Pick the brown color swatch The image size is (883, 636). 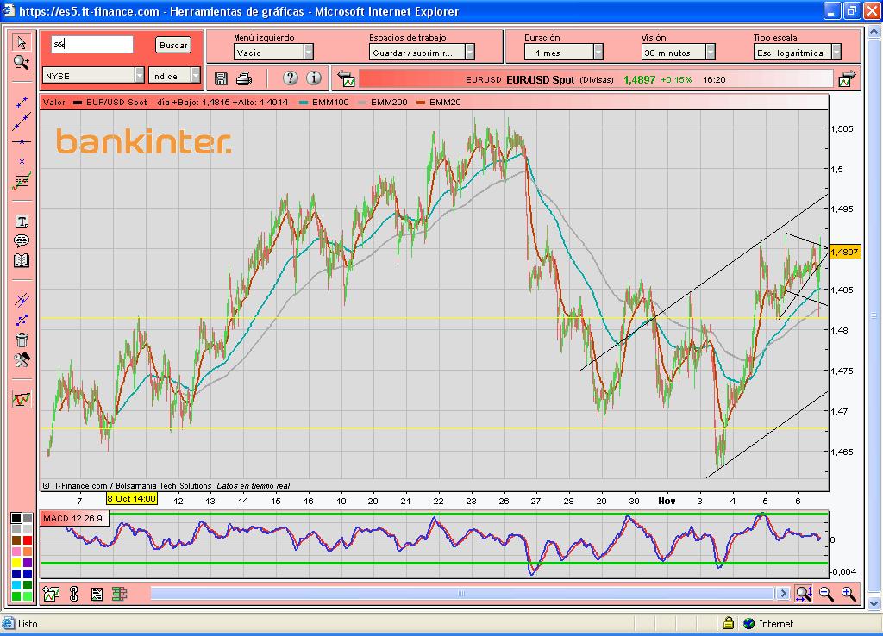point(16,540)
